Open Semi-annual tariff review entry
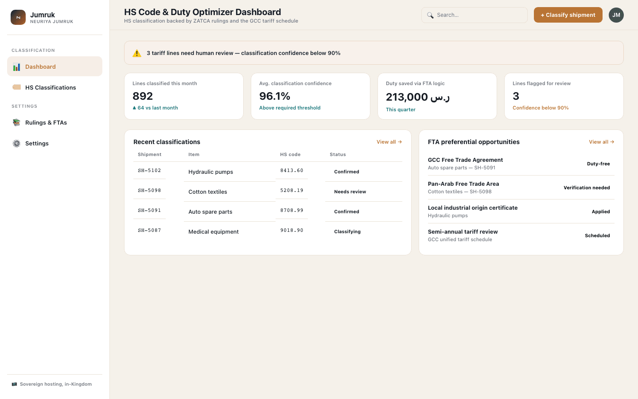This screenshot has width=638, height=399. 521,235
